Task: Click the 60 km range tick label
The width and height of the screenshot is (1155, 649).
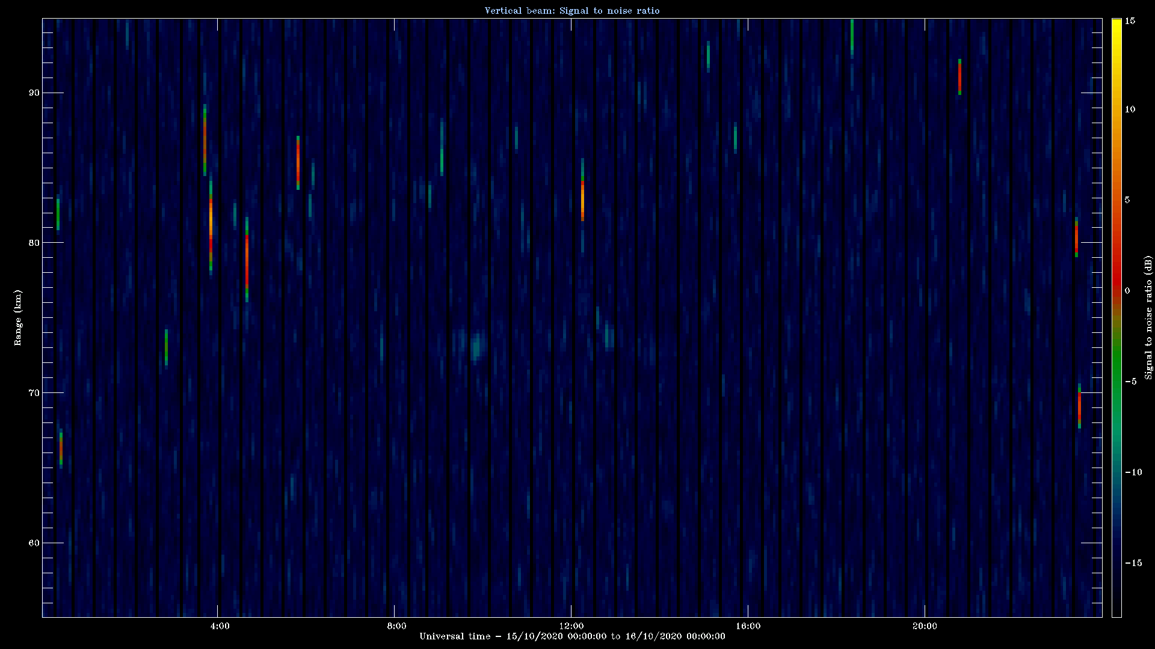Action: click(x=34, y=543)
